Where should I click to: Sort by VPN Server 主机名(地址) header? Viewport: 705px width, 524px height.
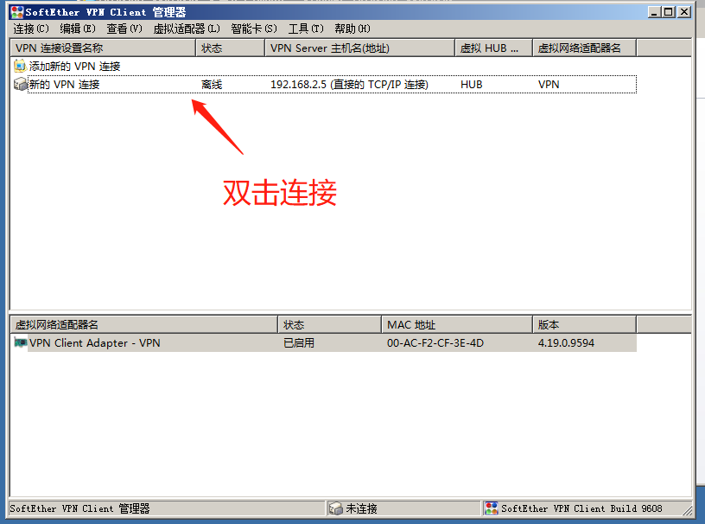point(359,48)
